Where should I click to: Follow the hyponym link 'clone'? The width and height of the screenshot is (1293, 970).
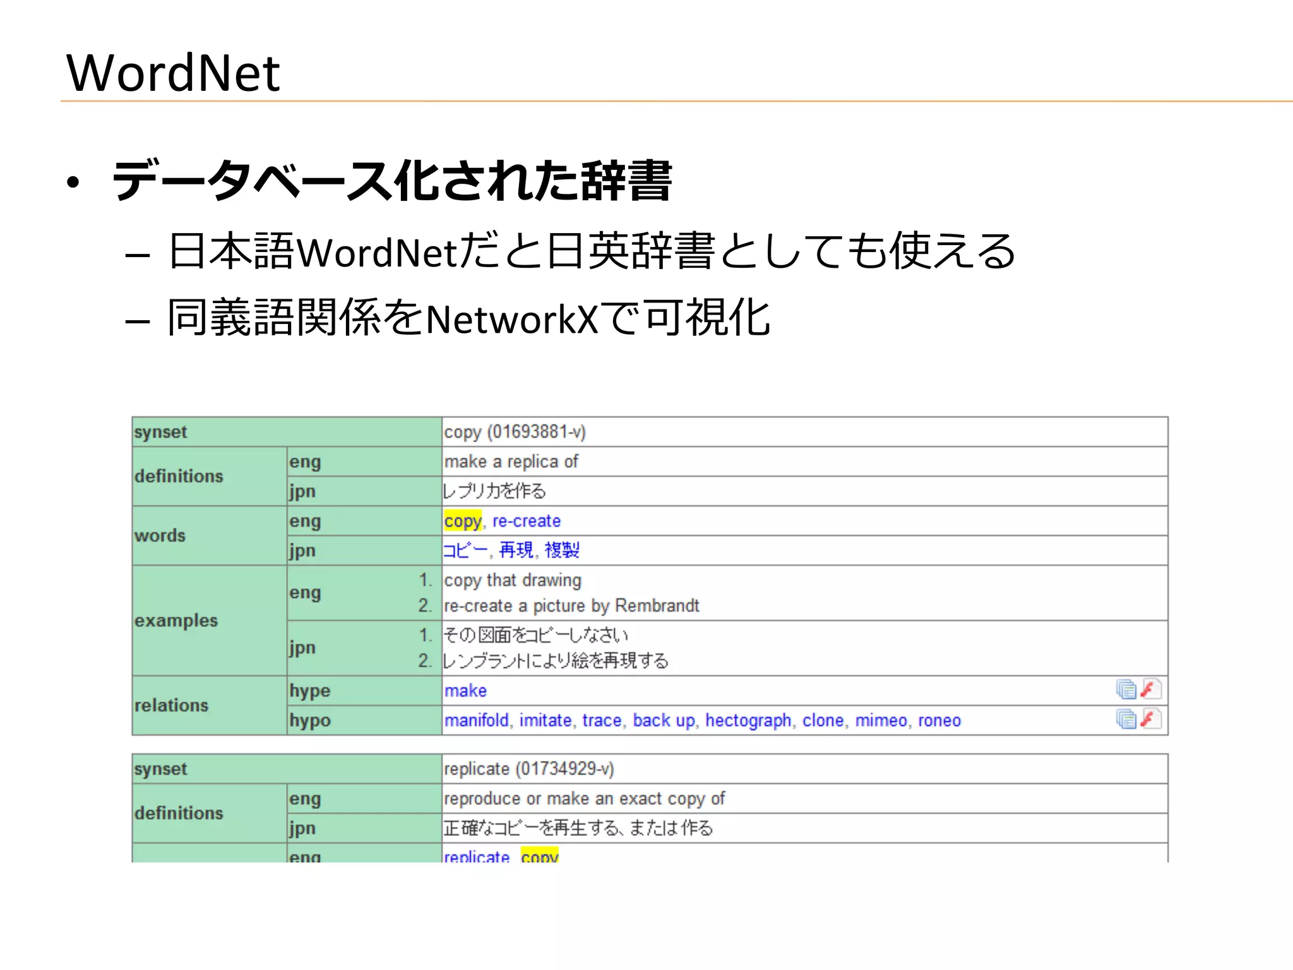pos(823,720)
